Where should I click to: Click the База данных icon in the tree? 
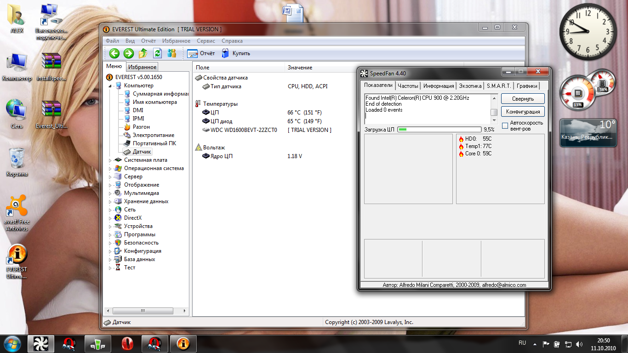tap(118, 259)
